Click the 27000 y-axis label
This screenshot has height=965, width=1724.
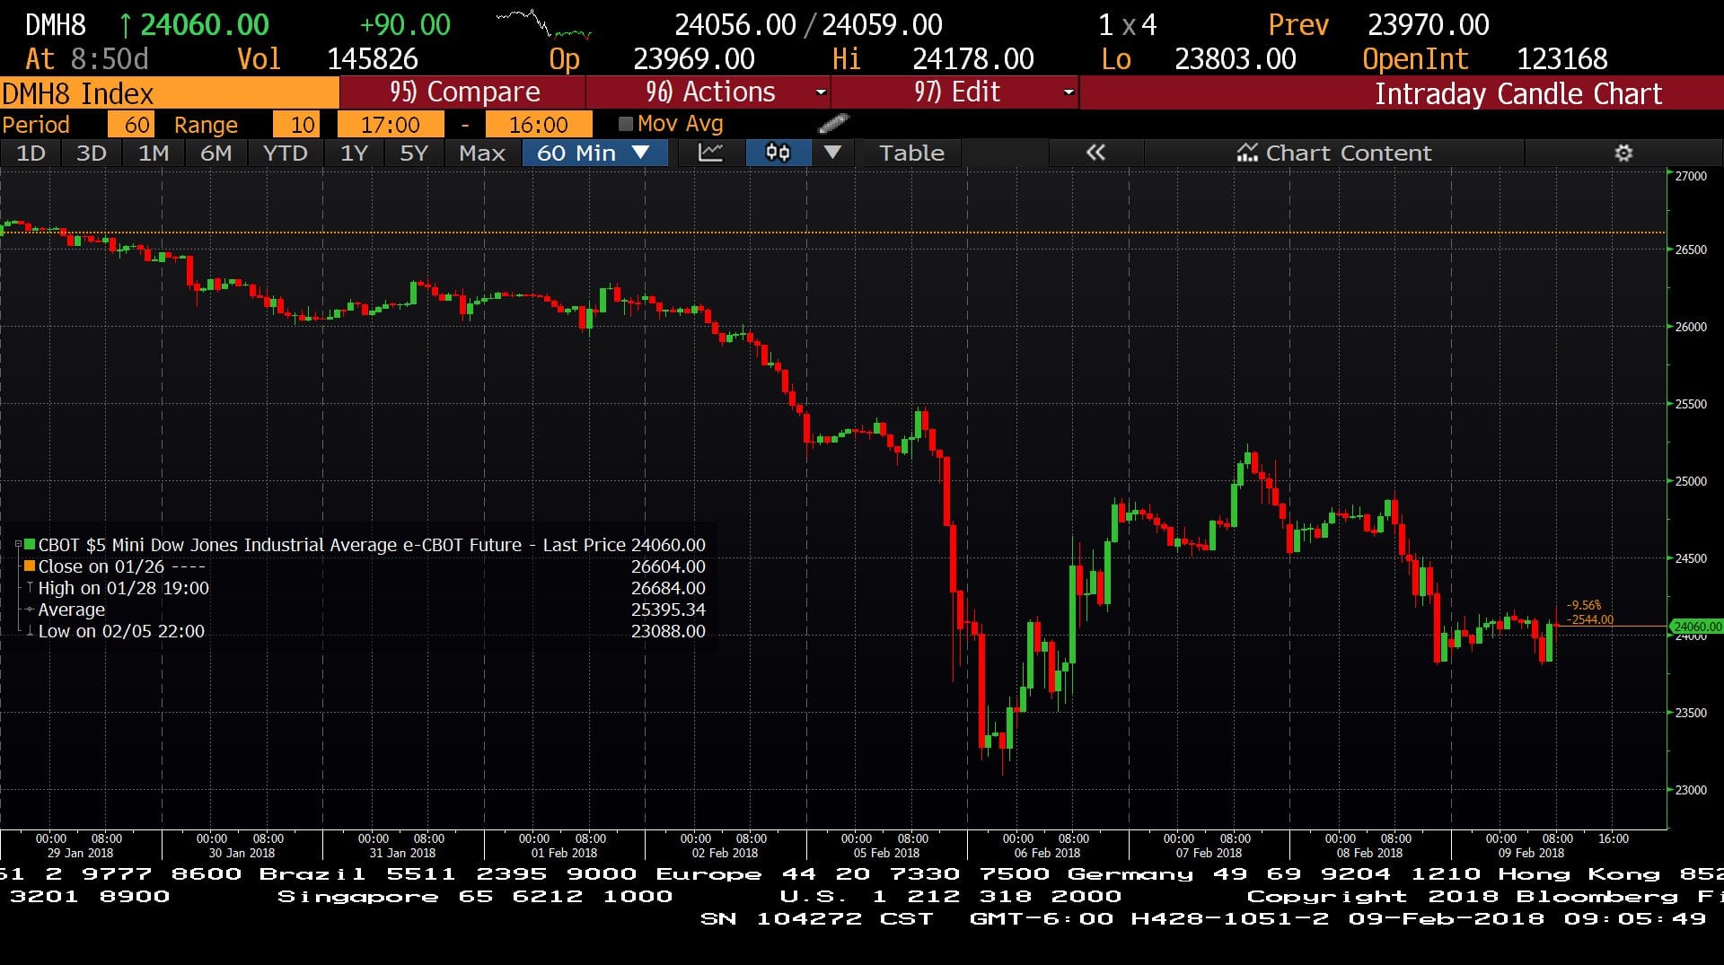[1691, 176]
